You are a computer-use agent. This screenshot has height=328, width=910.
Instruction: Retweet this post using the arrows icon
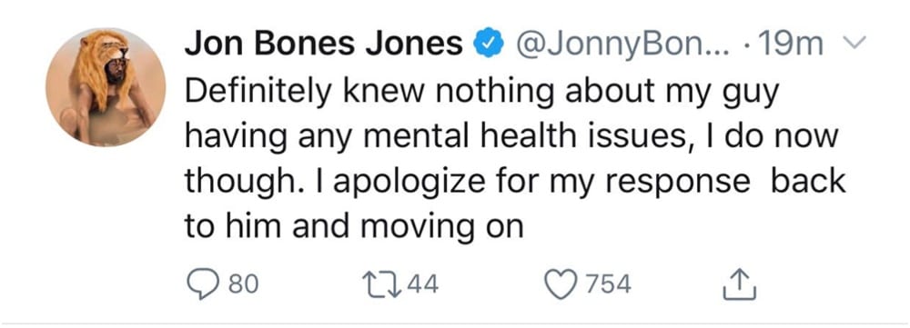click(379, 284)
